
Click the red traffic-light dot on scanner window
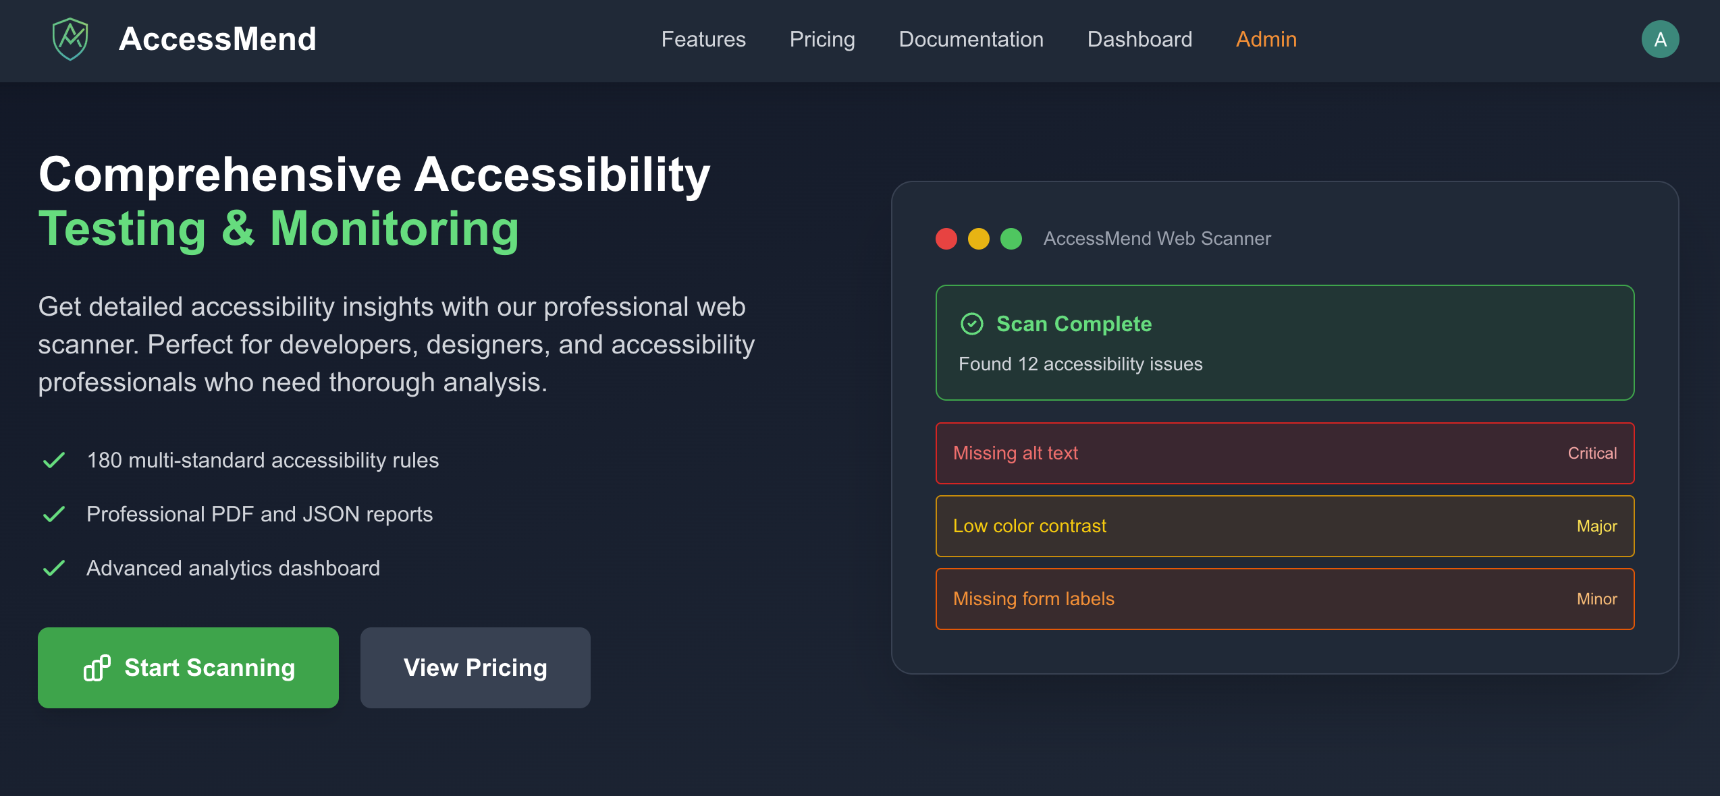pos(946,239)
